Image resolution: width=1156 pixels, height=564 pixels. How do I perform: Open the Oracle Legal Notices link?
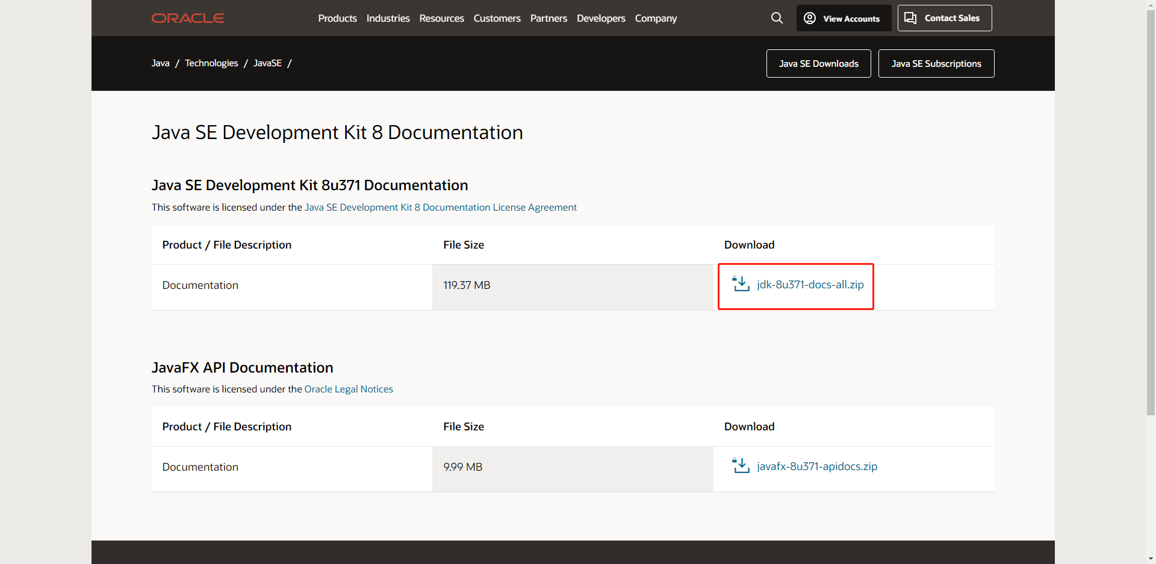pyautogui.click(x=349, y=389)
